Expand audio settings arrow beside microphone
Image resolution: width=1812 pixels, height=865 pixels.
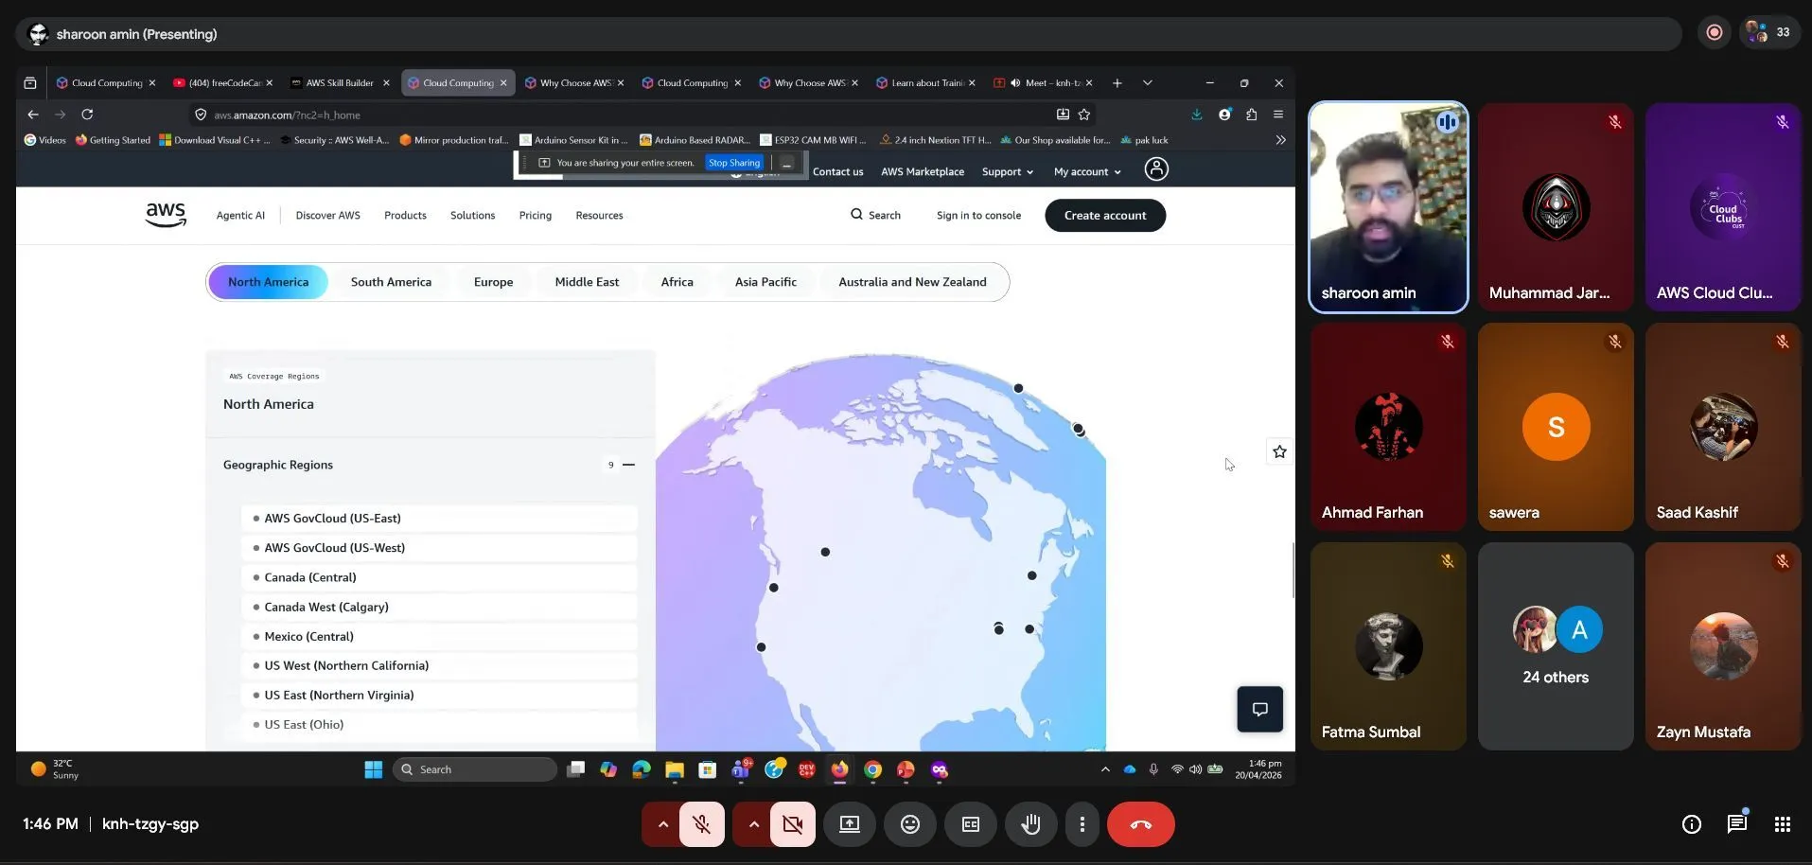pos(662,824)
